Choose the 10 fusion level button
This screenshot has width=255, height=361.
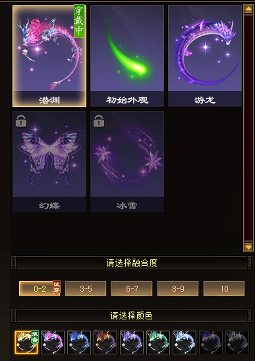(224, 289)
